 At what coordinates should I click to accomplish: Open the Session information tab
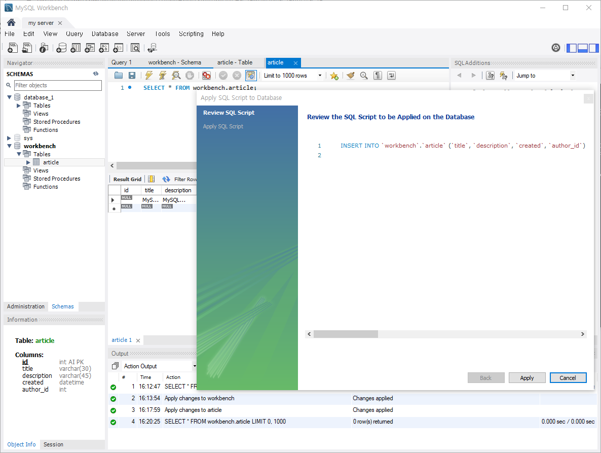point(53,444)
